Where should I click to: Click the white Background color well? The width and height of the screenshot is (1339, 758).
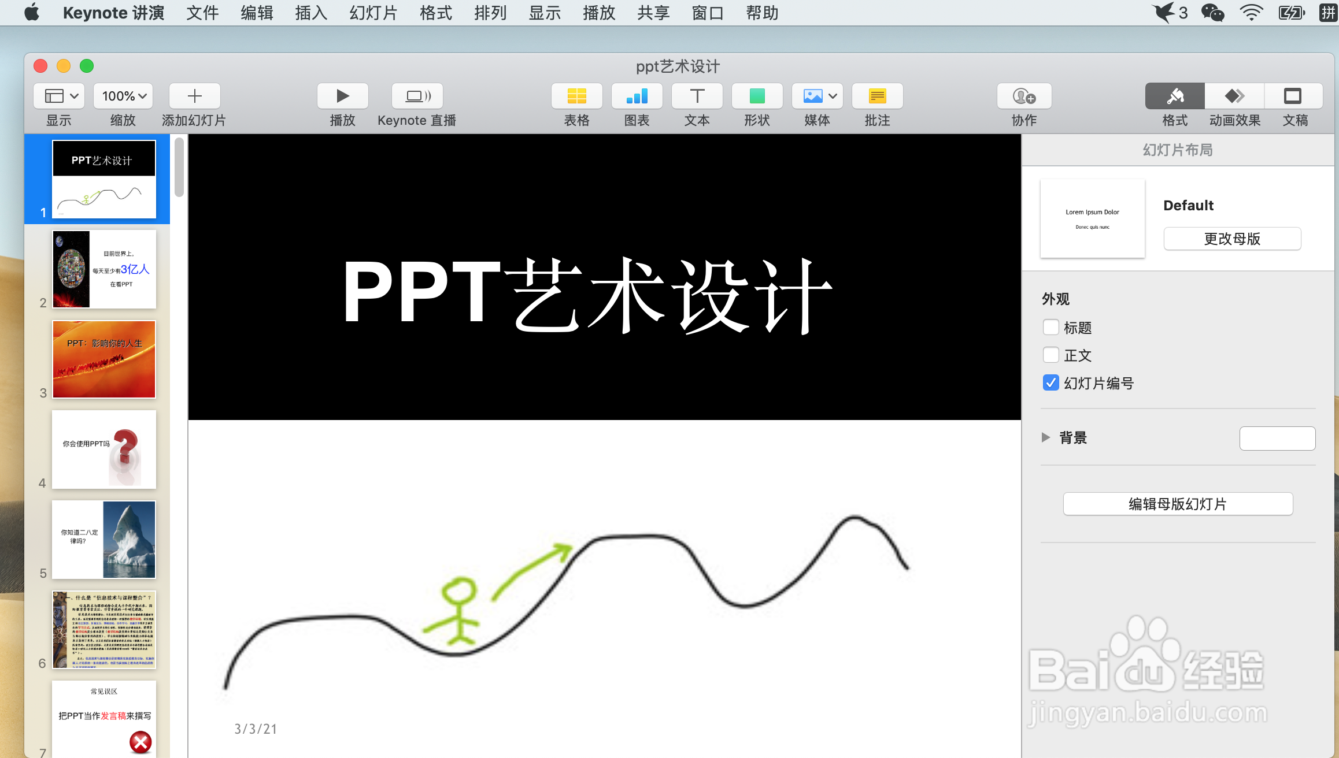click(x=1277, y=439)
